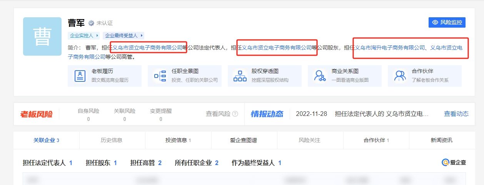Open the legal representative link 义乌市贤立电子商务有限公司
Image resolution: width=484 pixels, height=185 pixels.
147,48
